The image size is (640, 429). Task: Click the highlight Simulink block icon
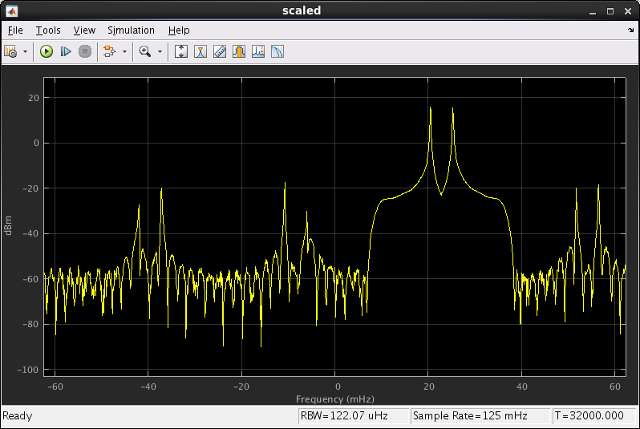110,51
